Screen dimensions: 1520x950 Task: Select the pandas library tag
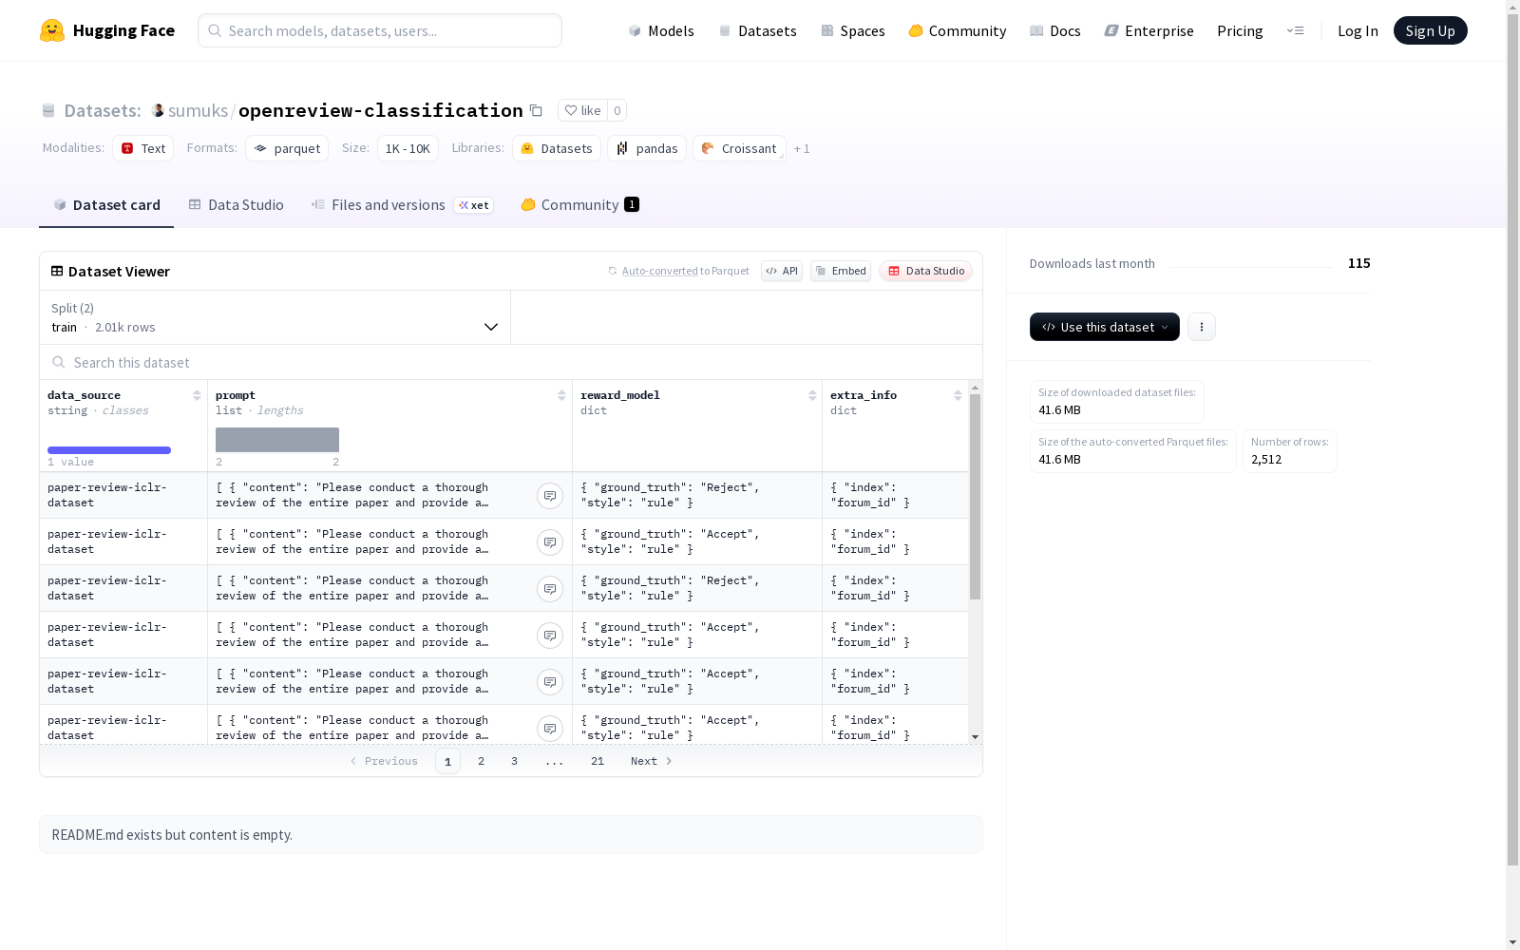point(647,148)
